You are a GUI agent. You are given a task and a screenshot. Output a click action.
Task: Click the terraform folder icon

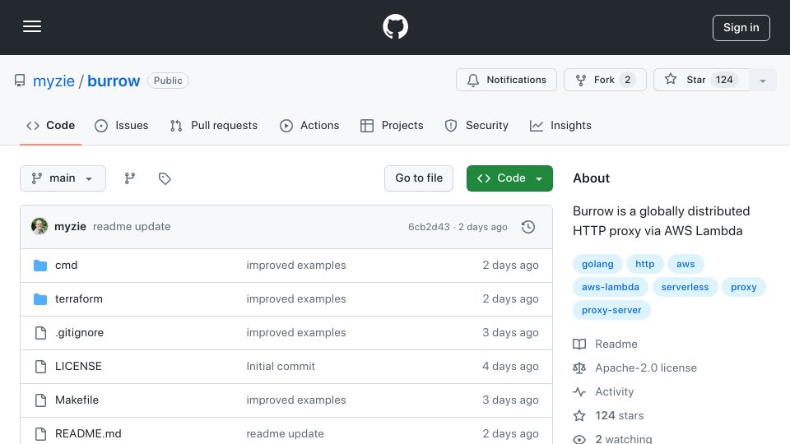[x=40, y=299]
